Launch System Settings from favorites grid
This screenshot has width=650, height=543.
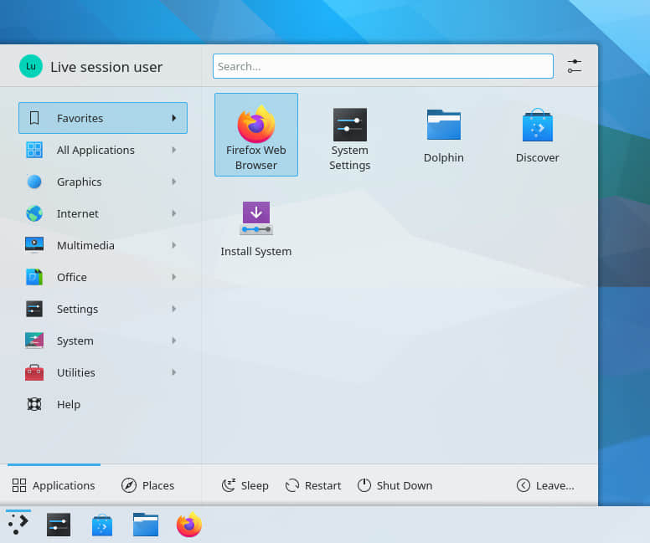point(349,139)
